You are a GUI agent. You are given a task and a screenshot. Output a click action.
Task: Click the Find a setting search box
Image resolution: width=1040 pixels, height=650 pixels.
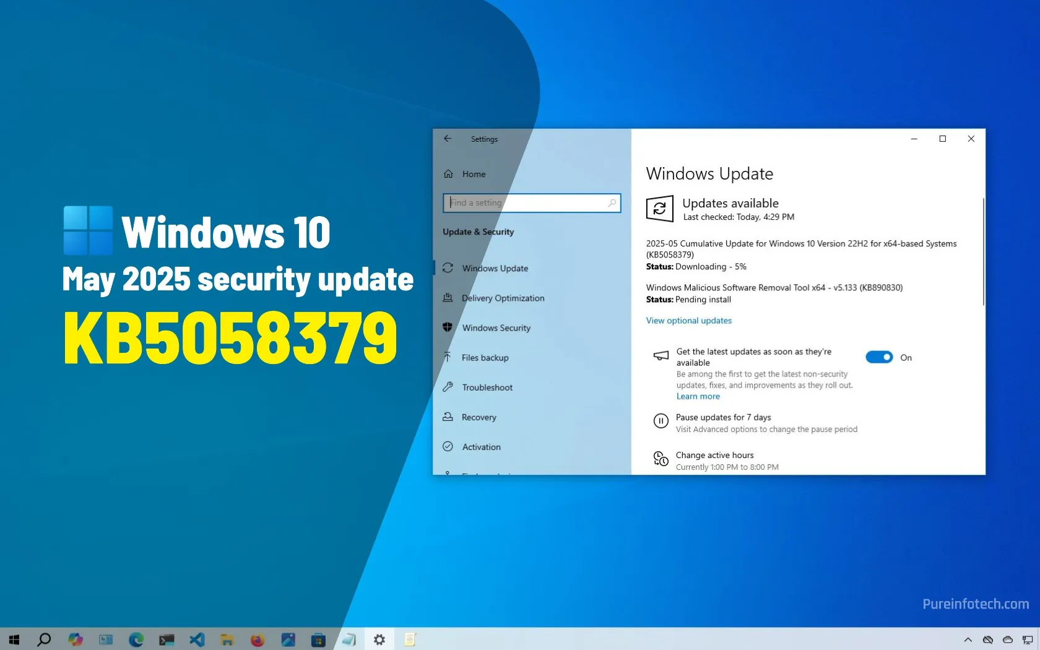pyautogui.click(x=531, y=202)
